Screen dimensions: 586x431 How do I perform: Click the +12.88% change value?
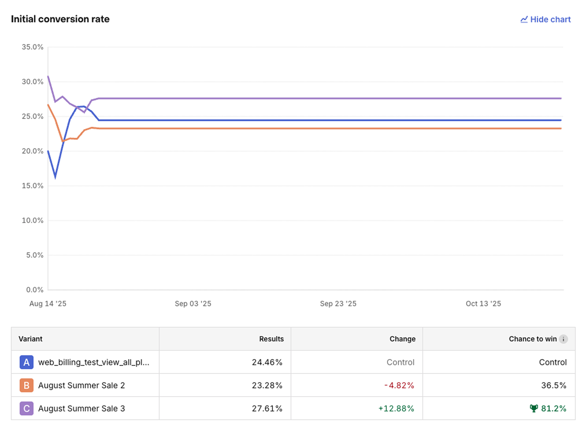396,408
